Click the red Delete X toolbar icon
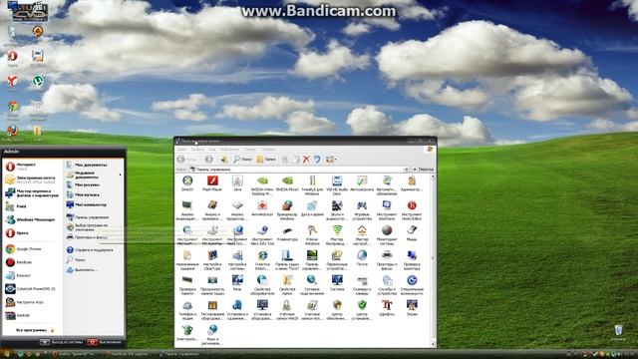Screen dimensions: 638x359 click(306, 160)
